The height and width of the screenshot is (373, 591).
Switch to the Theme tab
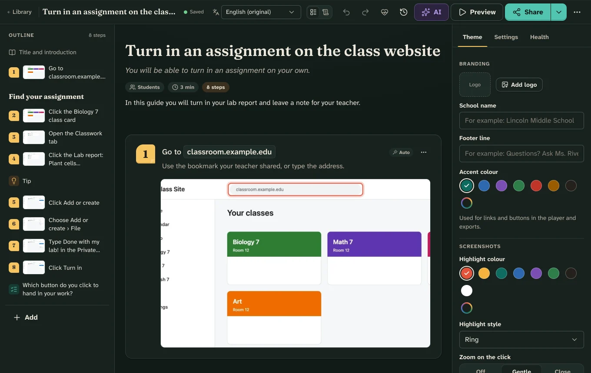coord(472,37)
